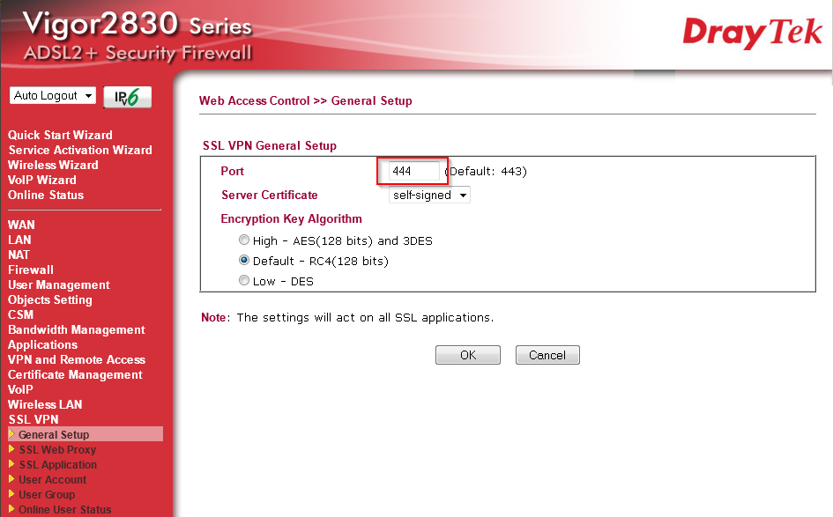Expand the VoIP menu
Viewport: 833px width, 517px height.
[20, 389]
